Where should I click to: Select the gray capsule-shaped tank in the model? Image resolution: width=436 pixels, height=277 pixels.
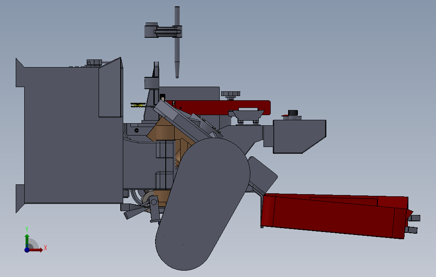click(202, 204)
